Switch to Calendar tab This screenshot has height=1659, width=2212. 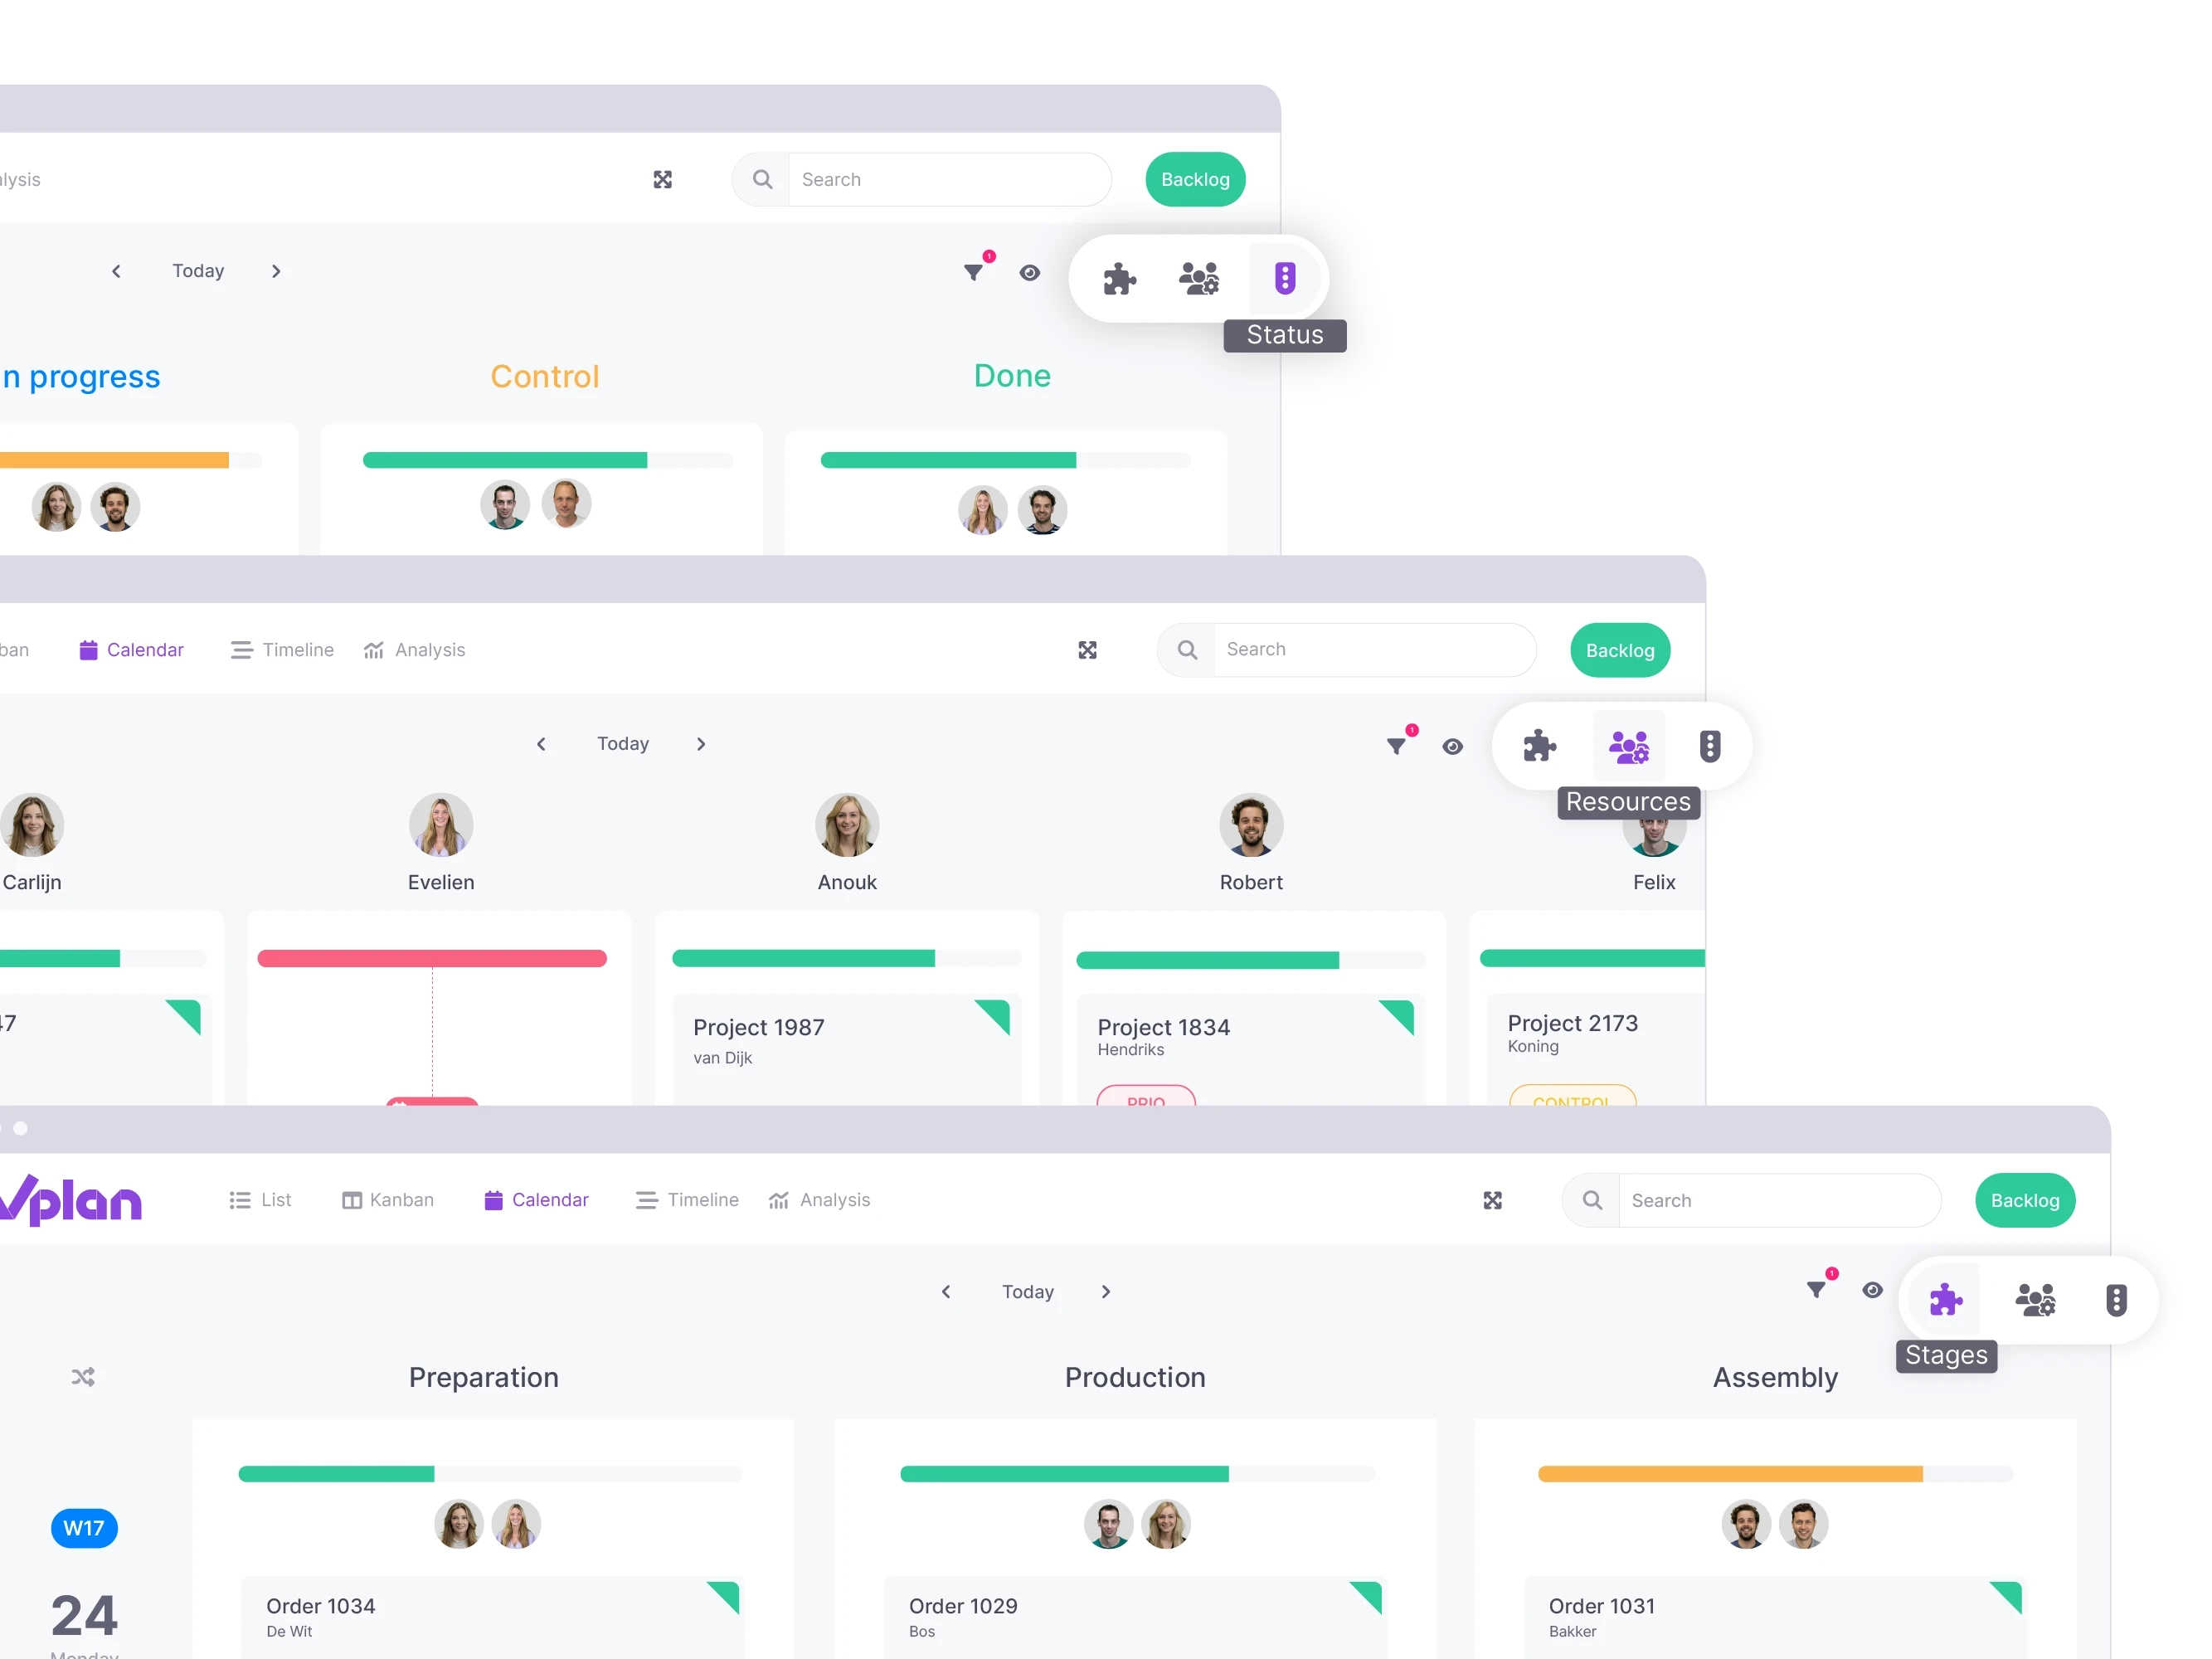click(535, 1200)
